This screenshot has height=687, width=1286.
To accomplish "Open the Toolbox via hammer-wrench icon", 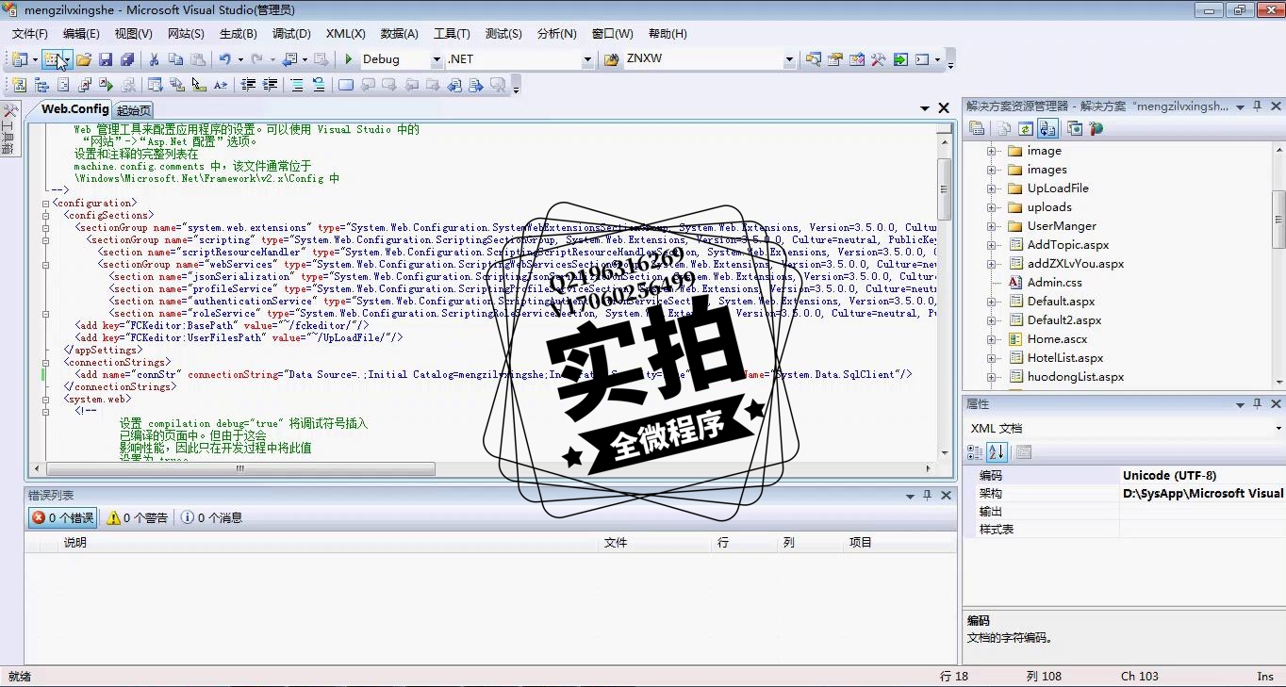I will click(878, 59).
